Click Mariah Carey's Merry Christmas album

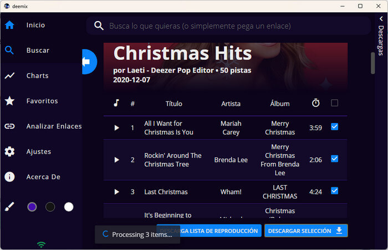(280, 127)
